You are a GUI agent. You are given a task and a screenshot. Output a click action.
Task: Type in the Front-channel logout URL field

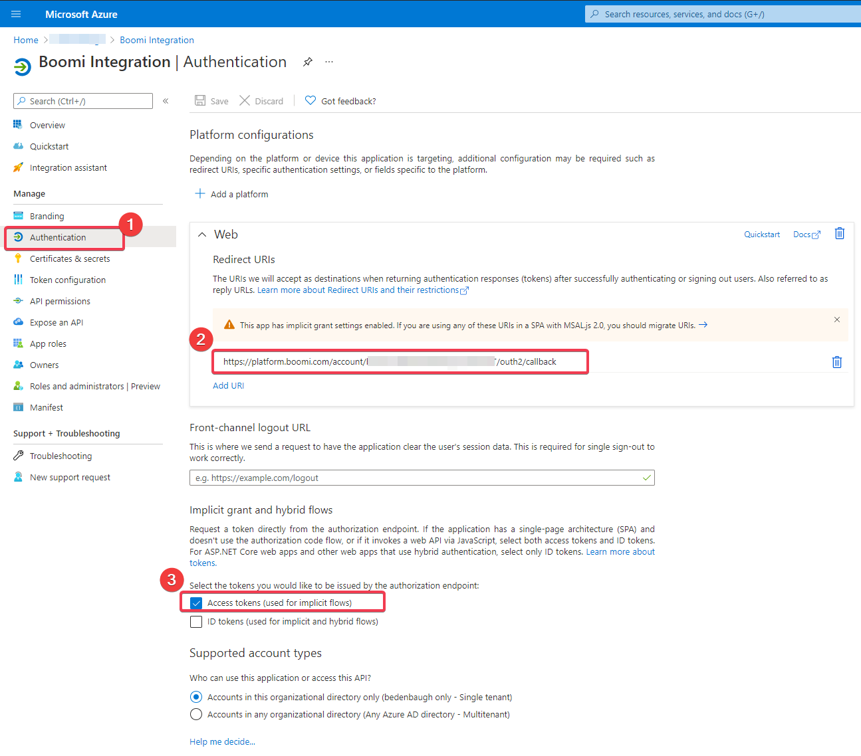click(x=422, y=478)
